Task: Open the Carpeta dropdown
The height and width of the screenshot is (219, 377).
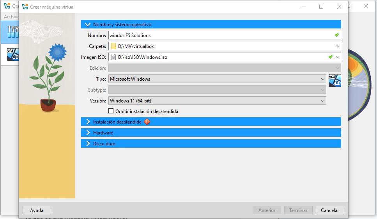Action: point(338,46)
